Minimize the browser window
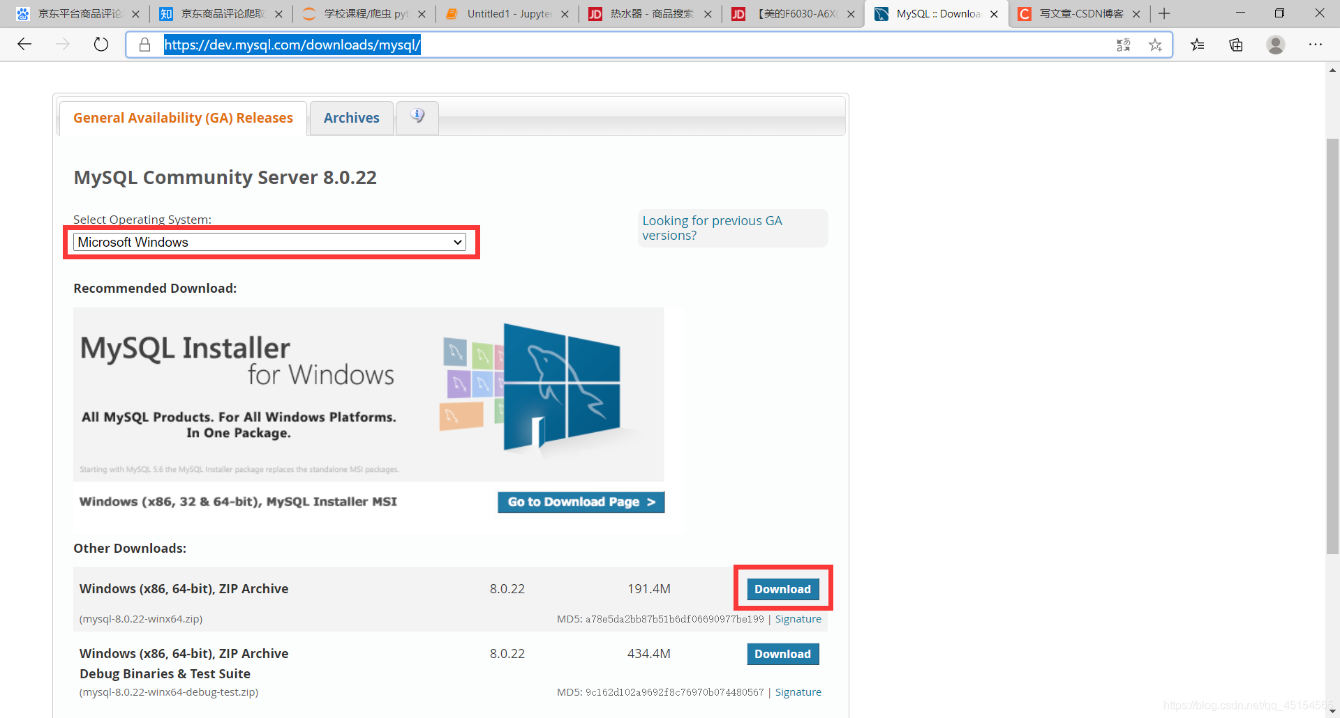Viewport: 1340px width, 718px height. click(1240, 13)
